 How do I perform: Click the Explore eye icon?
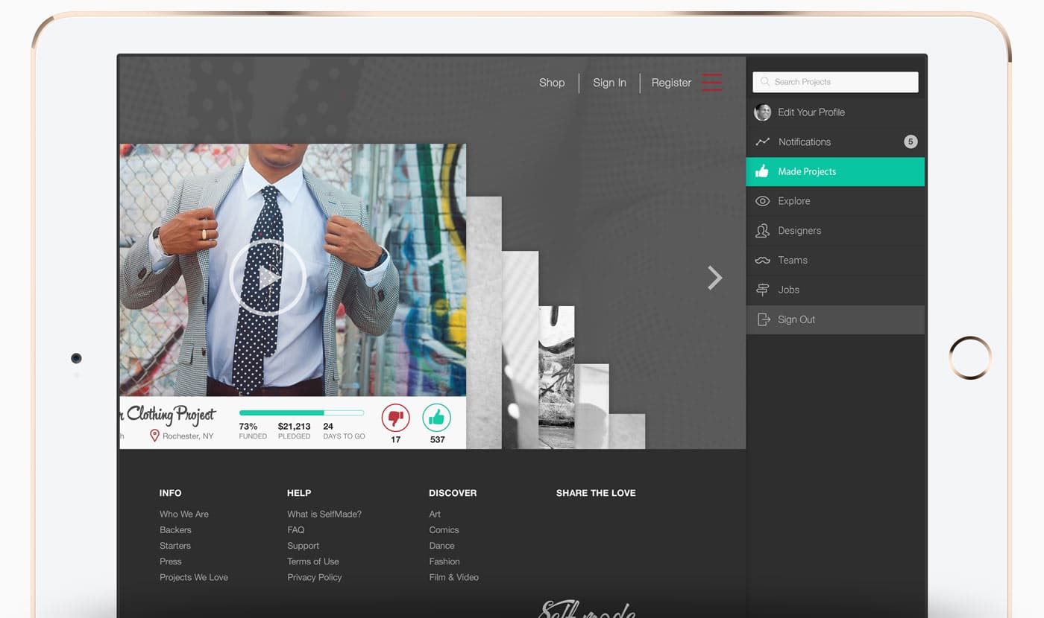click(762, 201)
